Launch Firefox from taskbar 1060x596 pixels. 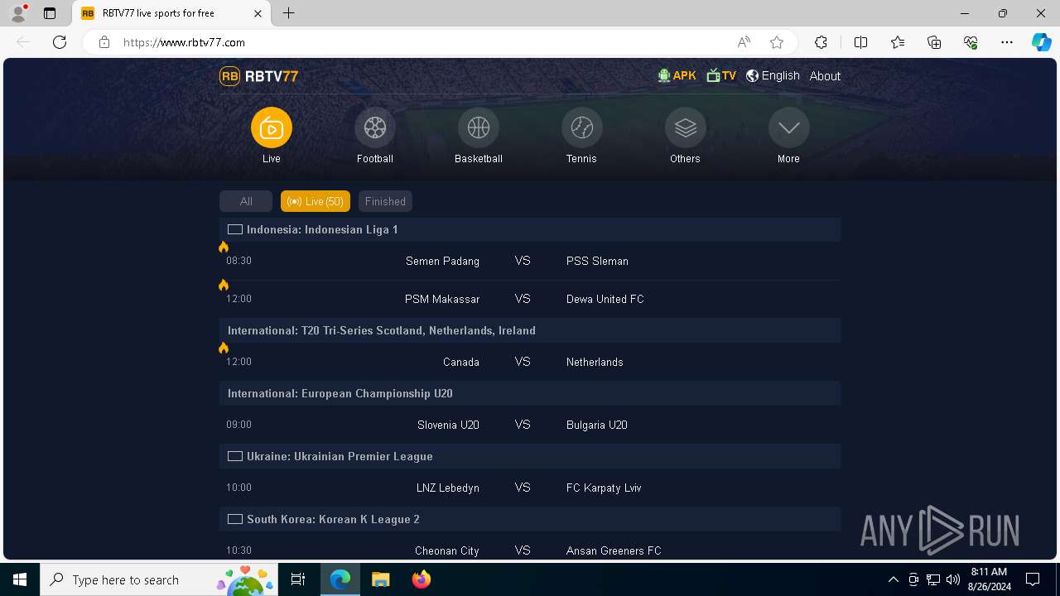422,579
